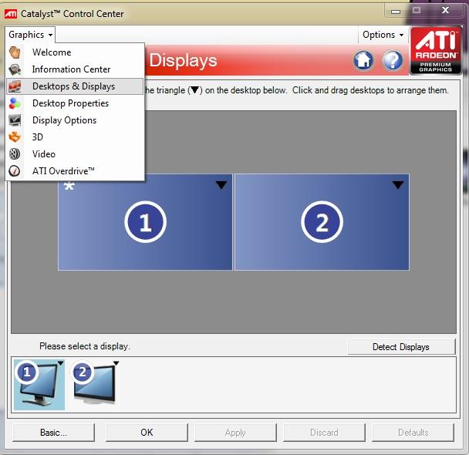The image size is (469, 455).
Task: Open Help via the question mark icon
Action: point(393,61)
